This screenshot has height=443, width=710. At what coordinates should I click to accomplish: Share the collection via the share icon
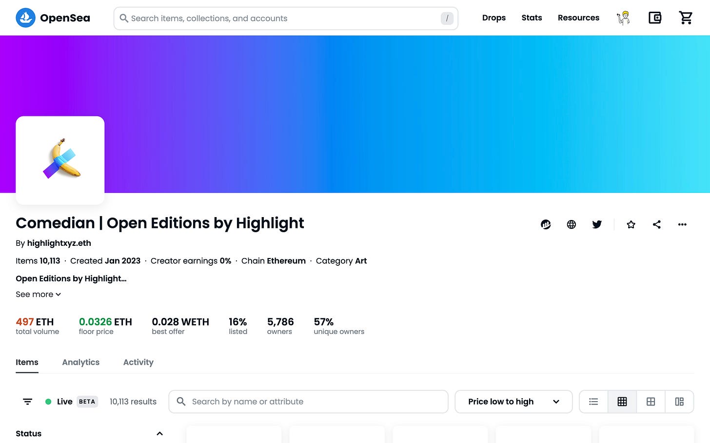tap(657, 224)
